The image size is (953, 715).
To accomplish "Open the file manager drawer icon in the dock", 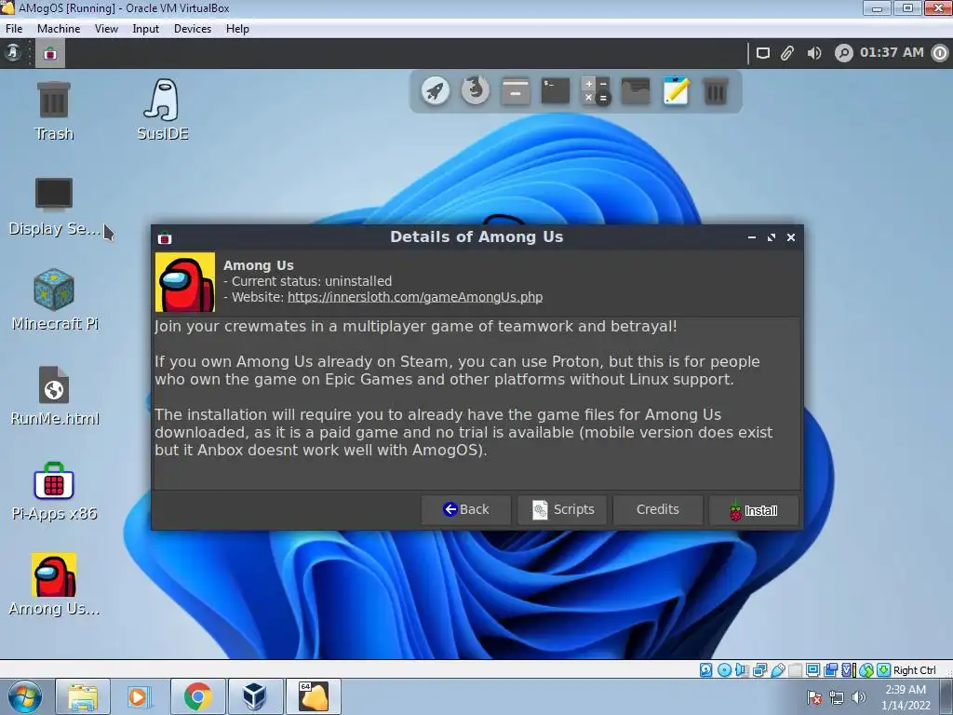I will tap(516, 91).
